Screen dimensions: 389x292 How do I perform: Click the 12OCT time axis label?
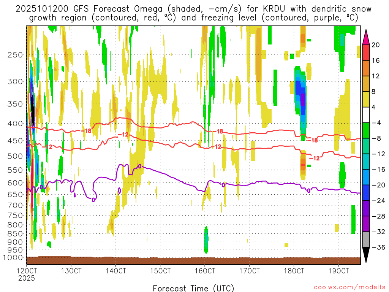(27, 271)
